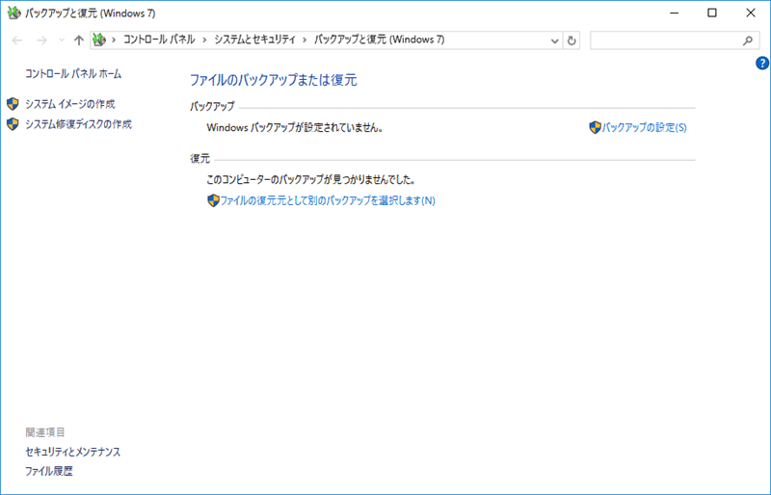The height and width of the screenshot is (495, 771).
Task: Open システムとセキュリティ breadcrumb
Action: [254, 39]
